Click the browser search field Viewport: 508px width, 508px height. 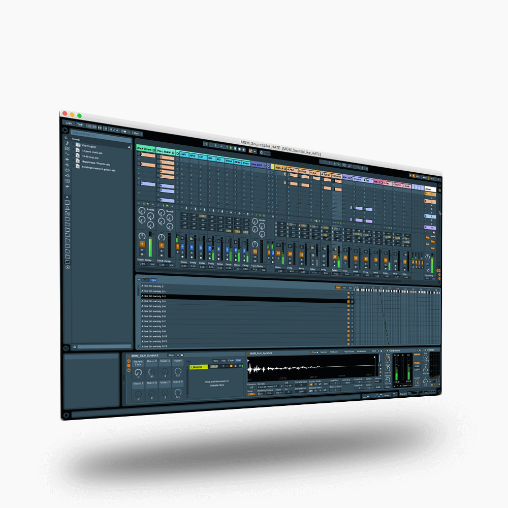[101, 135]
